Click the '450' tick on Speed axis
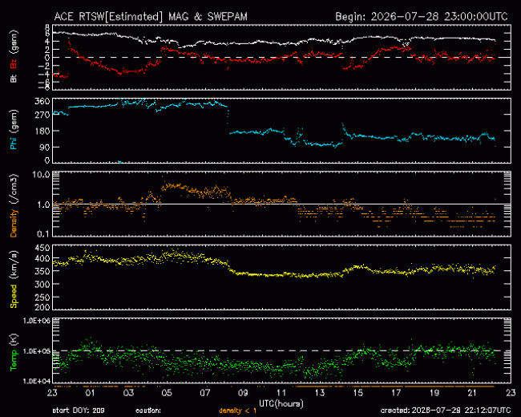Viewport: 521px width, 417px height. pos(42,248)
